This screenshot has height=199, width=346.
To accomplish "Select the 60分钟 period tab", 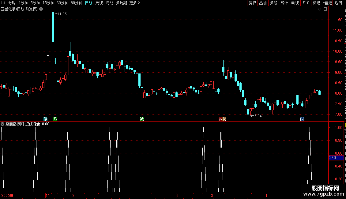I will coord(76,3).
